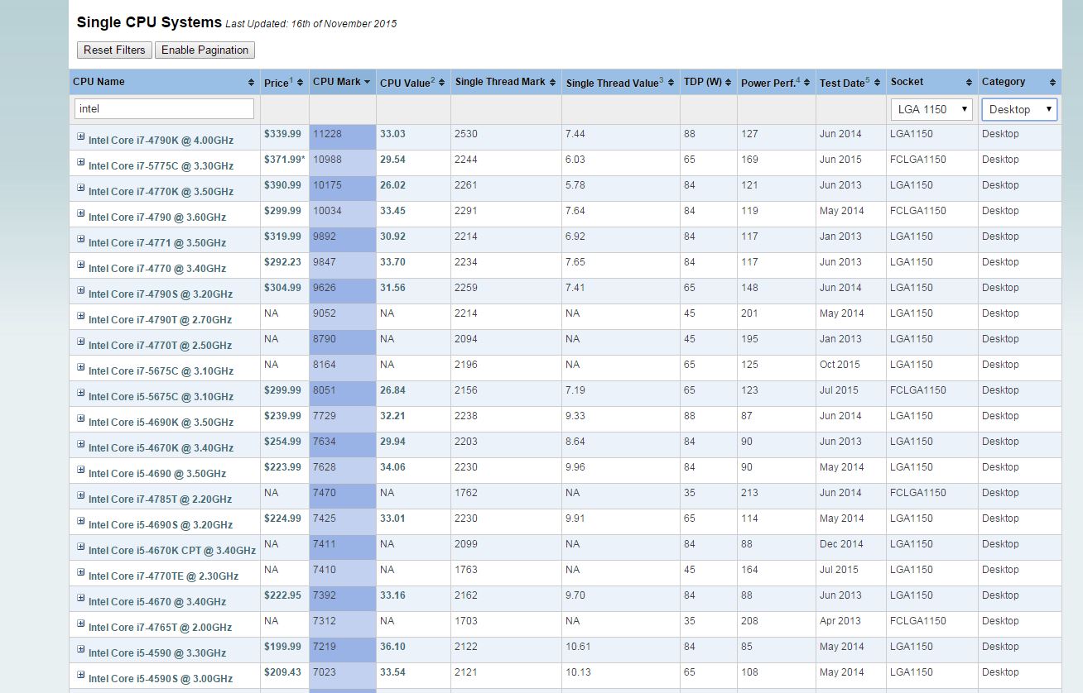Expand details for Intel Core i7-4770K row

click(81, 188)
